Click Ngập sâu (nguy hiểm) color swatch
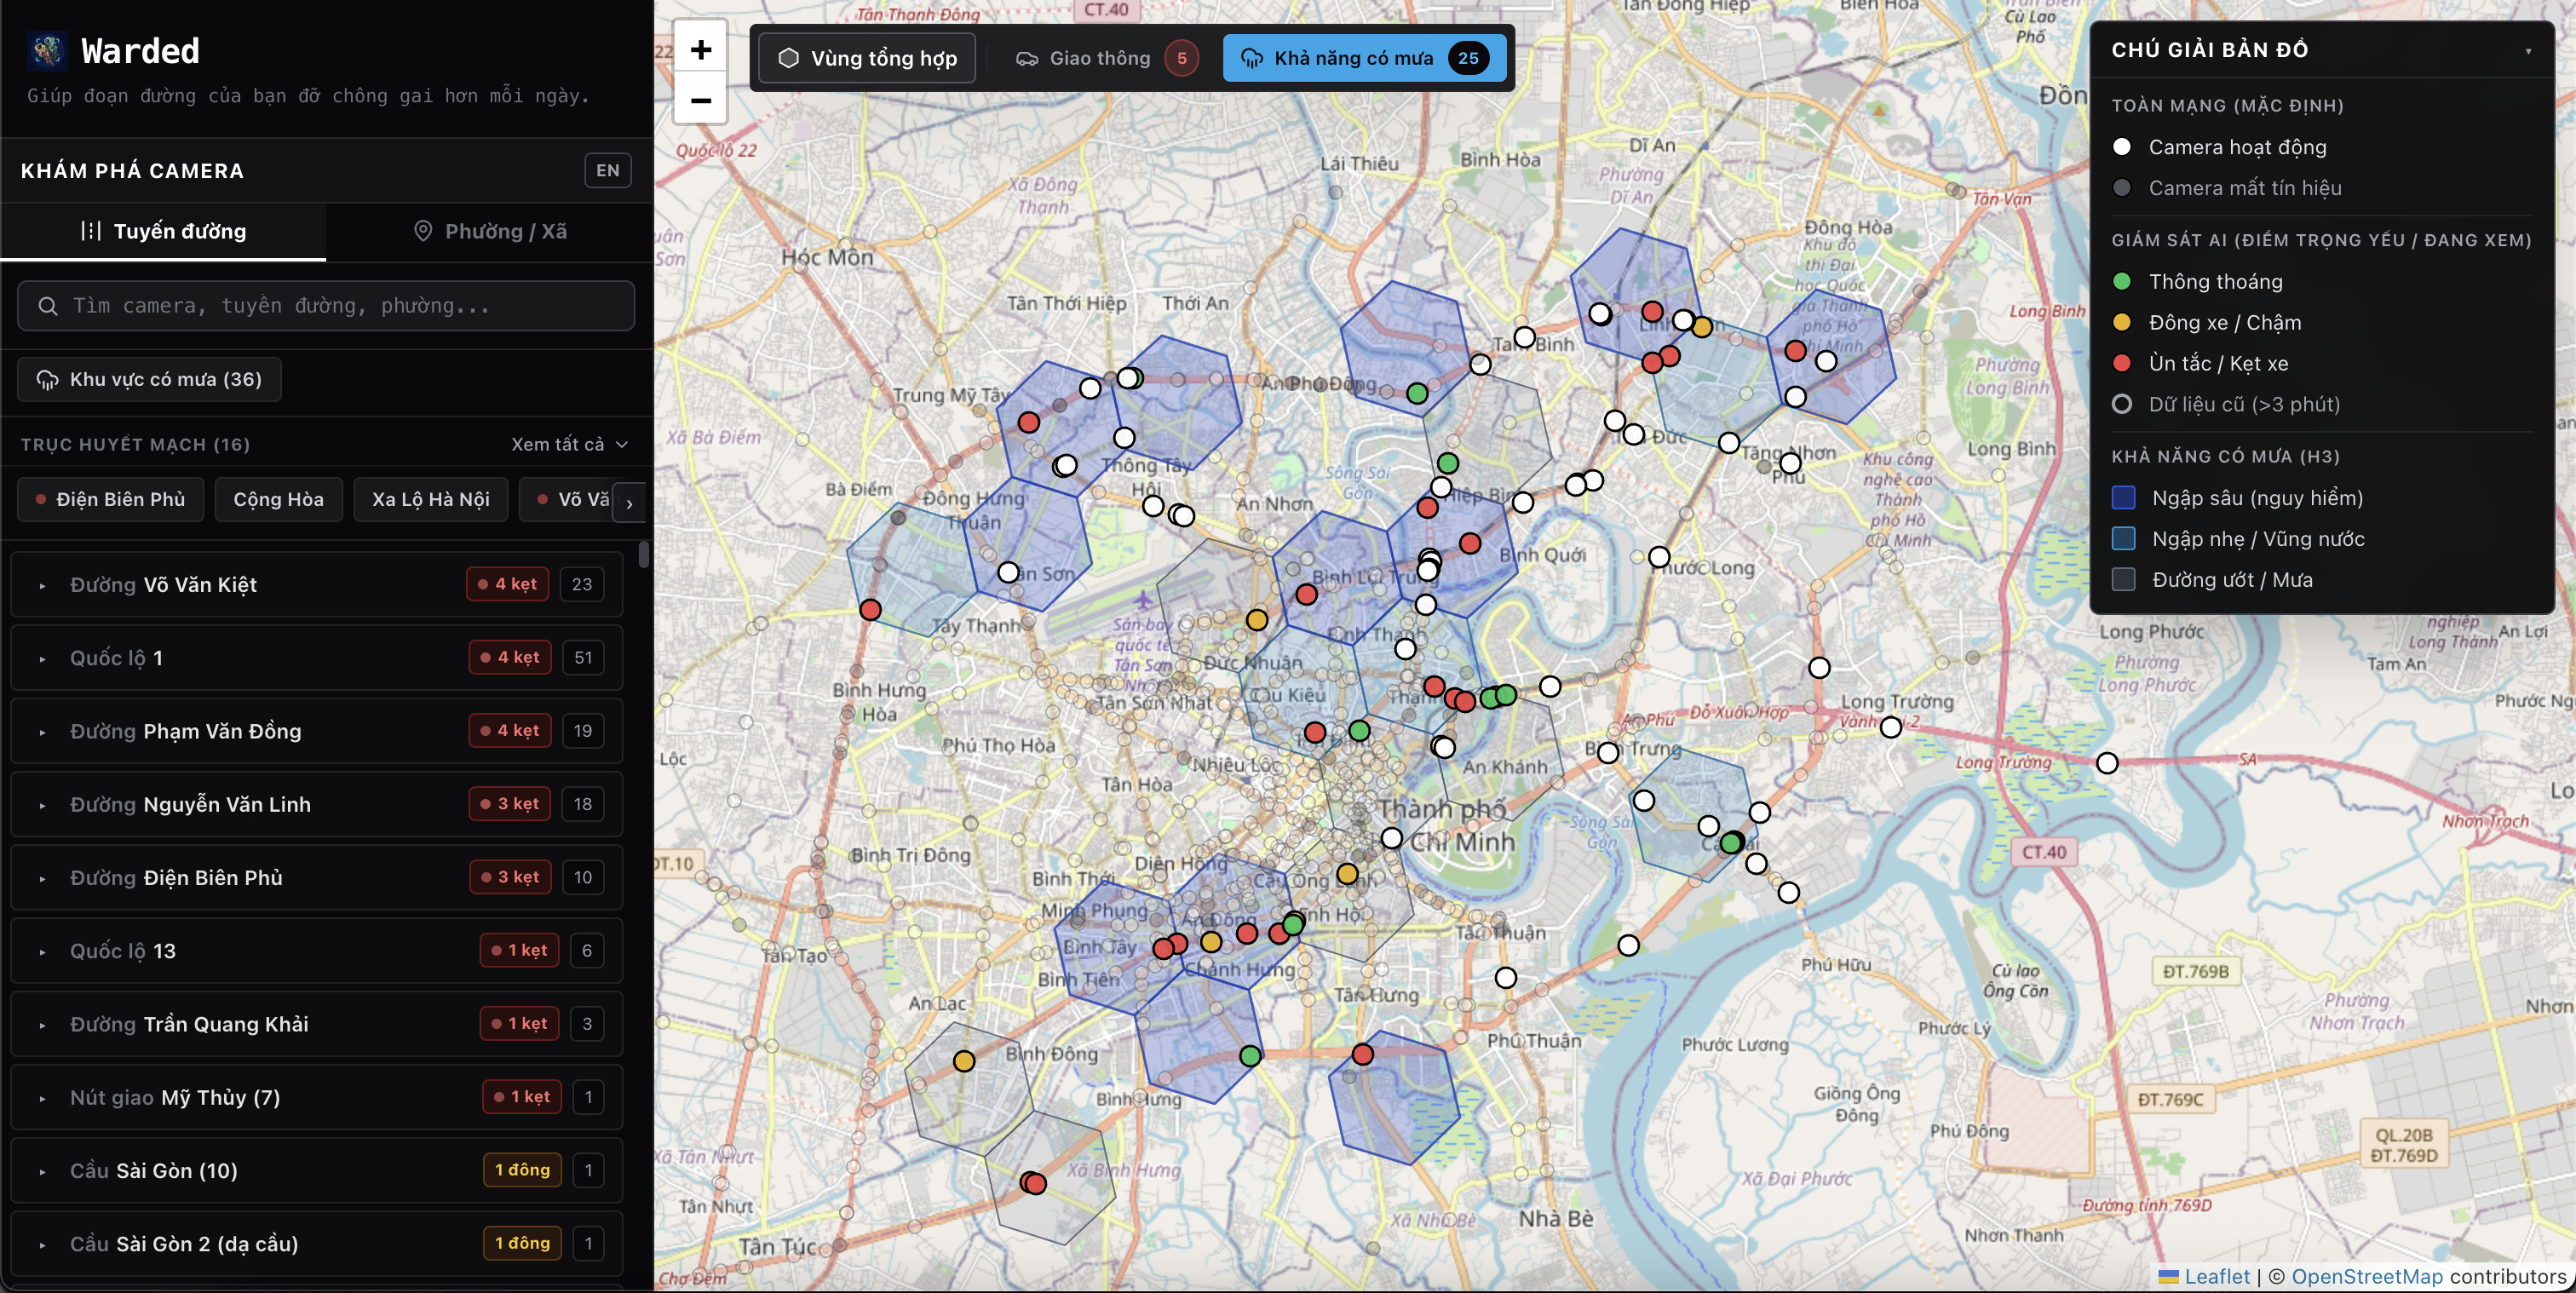2576x1293 pixels. (x=2123, y=498)
